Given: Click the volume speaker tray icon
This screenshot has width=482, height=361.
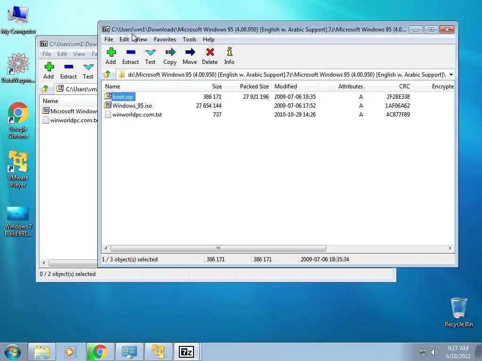Looking at the screenshot, I should coord(434,352).
